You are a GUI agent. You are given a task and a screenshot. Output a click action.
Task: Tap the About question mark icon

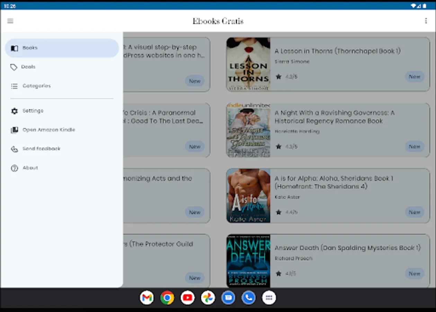(14, 168)
